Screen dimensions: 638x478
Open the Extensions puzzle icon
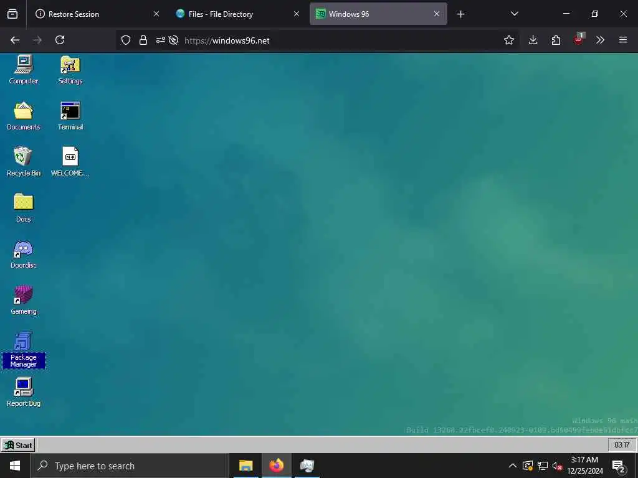pyautogui.click(x=556, y=40)
